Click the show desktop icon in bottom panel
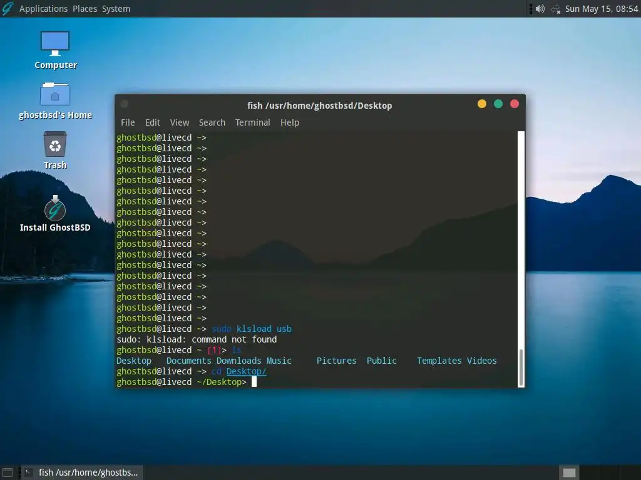Screen dimensions: 641x480 (8, 472)
